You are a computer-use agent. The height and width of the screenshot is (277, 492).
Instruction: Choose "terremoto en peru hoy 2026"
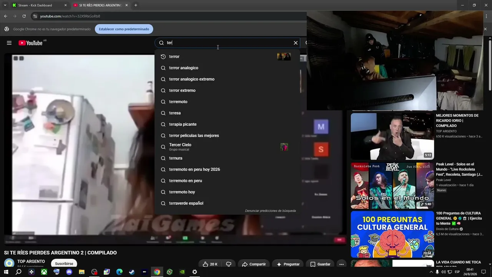[227, 169]
